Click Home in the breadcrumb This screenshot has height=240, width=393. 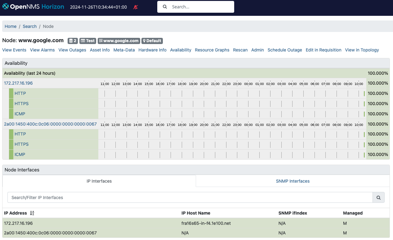[x=11, y=26]
